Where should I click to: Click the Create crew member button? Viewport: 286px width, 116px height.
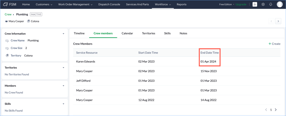pos(274,44)
